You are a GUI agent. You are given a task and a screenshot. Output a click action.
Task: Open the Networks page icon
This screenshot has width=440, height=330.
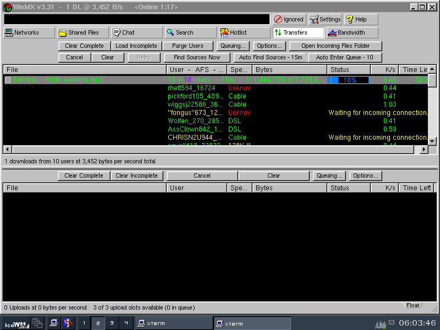point(9,32)
